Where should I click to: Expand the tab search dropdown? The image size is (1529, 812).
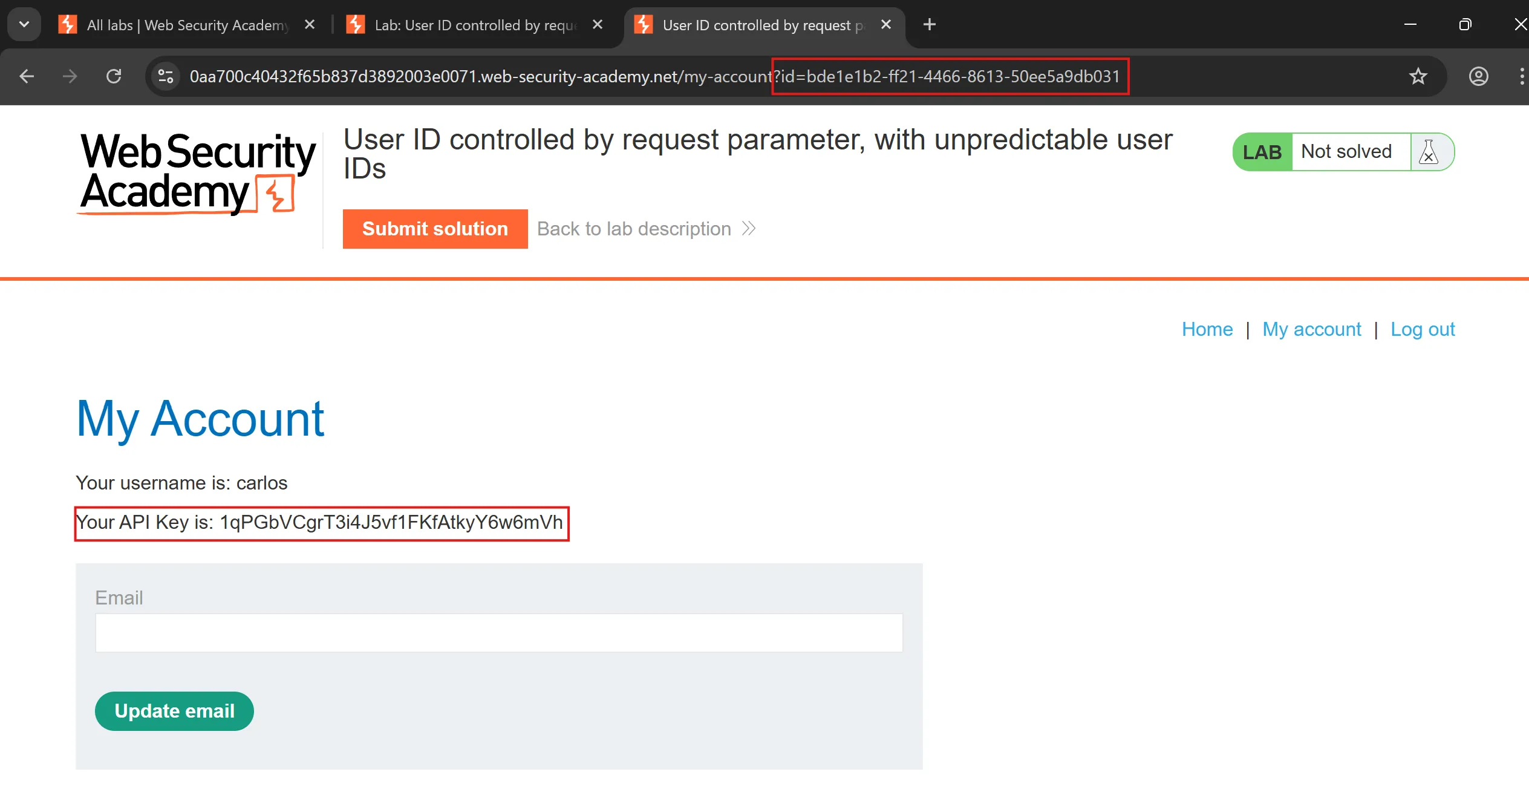24,25
